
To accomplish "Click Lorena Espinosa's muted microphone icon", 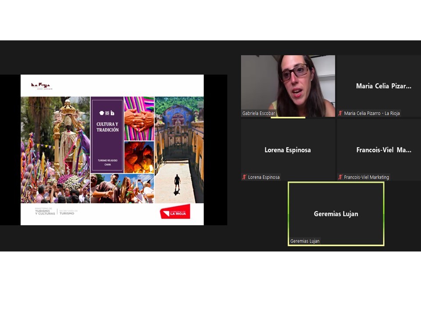I will tap(244, 177).
